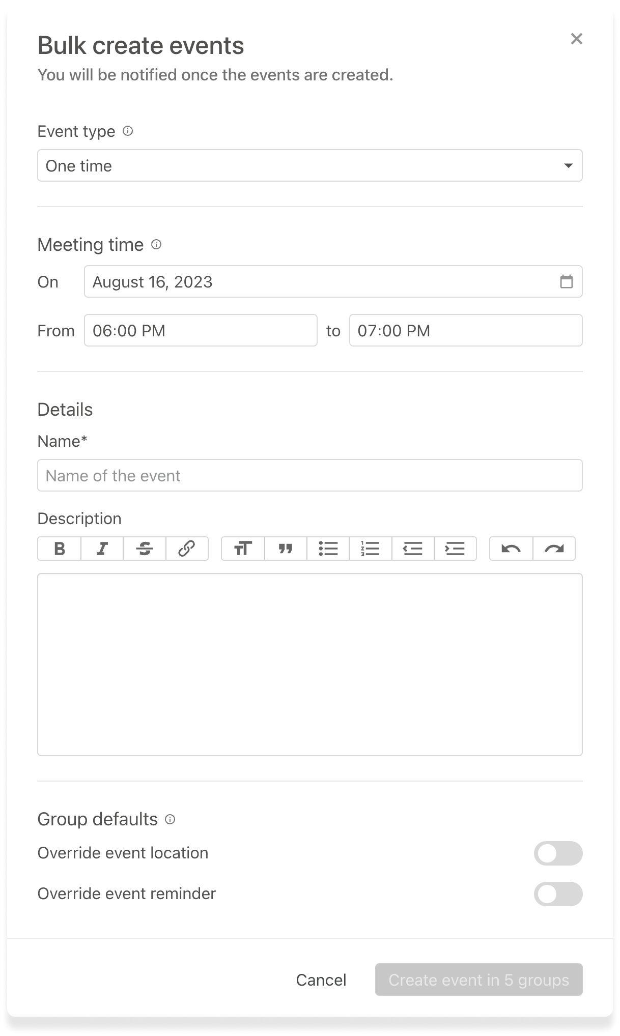Increase indent in description editor

(x=455, y=549)
